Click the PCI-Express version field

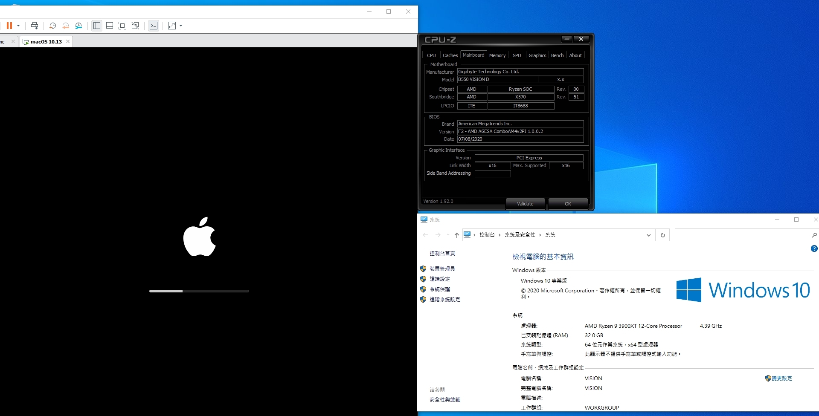tap(529, 158)
